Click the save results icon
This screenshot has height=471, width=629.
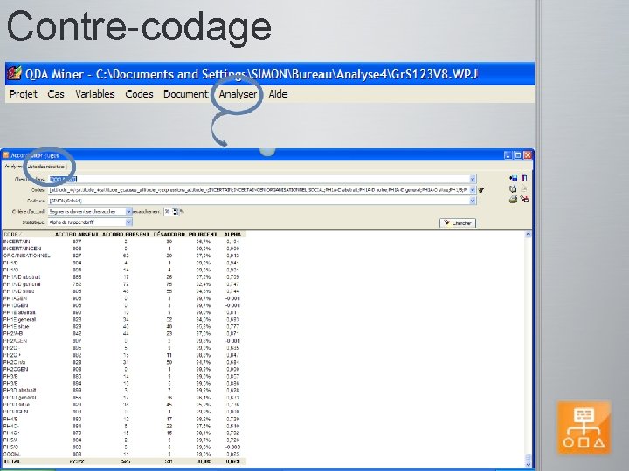pyautogui.click(x=513, y=178)
